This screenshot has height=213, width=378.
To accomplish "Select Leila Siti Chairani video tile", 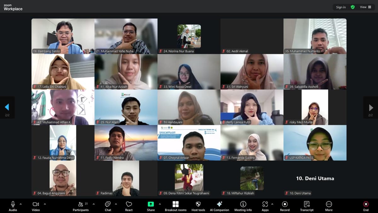I will click(63, 72).
